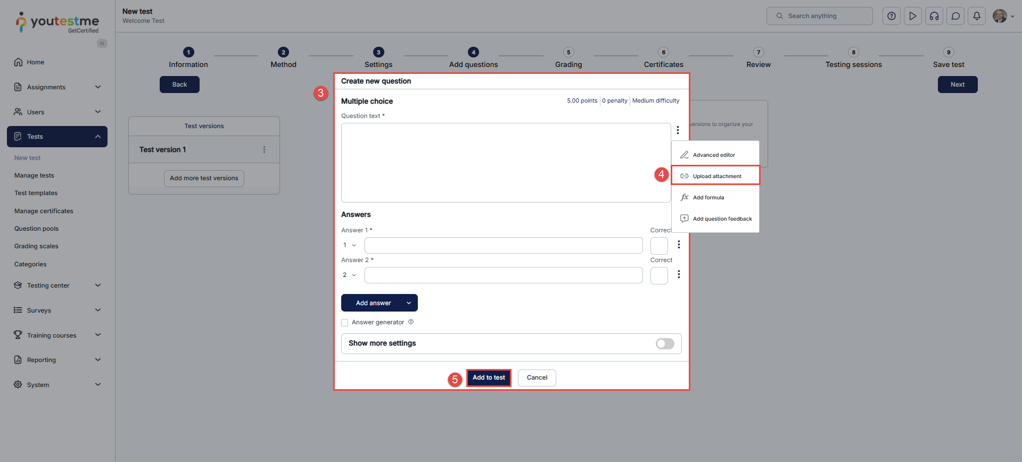The width and height of the screenshot is (1022, 462).
Task: Click the Answer 1 text field
Action: (504, 246)
